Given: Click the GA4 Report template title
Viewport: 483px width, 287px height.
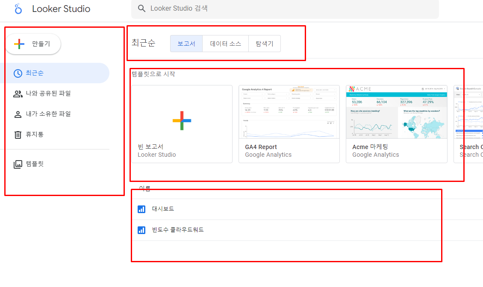Looking at the screenshot, I should (x=261, y=147).
